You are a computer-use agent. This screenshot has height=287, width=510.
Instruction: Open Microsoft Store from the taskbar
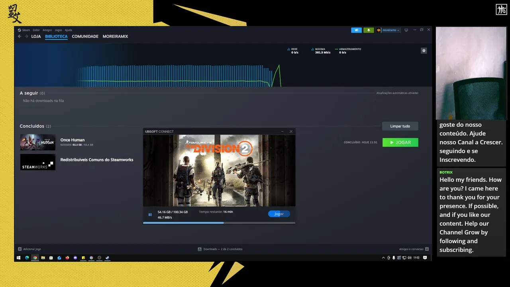(x=51, y=258)
